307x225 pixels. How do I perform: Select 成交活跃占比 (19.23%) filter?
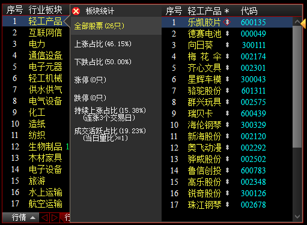[x=110, y=134]
